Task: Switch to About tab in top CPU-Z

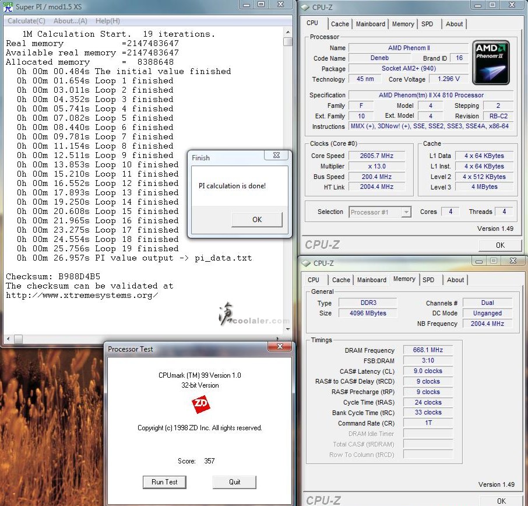Action: click(x=454, y=24)
